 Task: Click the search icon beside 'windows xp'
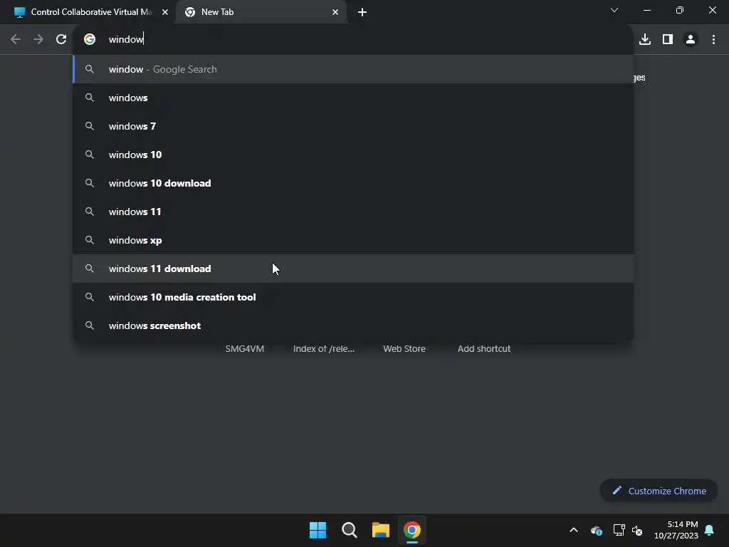tap(90, 240)
